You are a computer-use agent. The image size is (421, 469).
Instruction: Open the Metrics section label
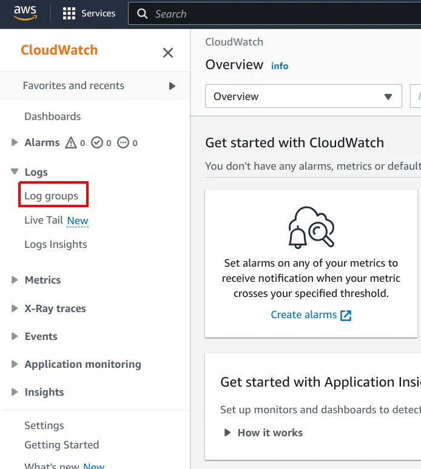[43, 280]
